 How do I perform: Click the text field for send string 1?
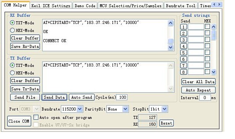click(196, 27)
